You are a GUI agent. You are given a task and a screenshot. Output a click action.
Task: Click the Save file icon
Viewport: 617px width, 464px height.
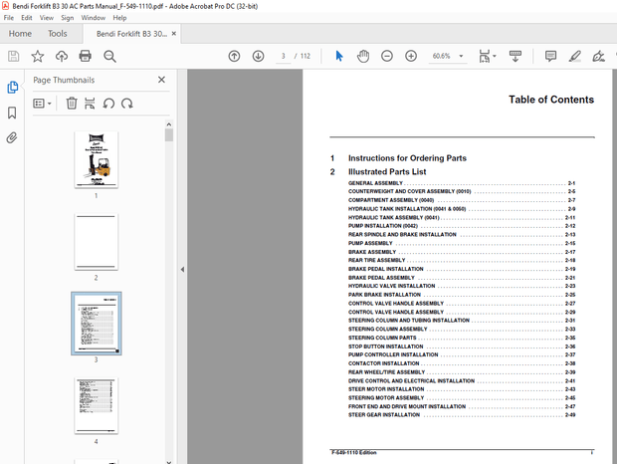click(13, 57)
